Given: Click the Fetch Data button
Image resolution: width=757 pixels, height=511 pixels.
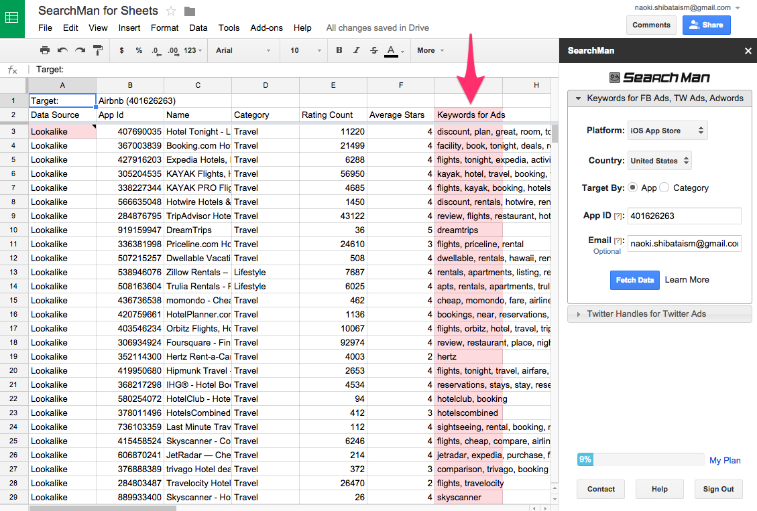Looking at the screenshot, I should coord(634,280).
